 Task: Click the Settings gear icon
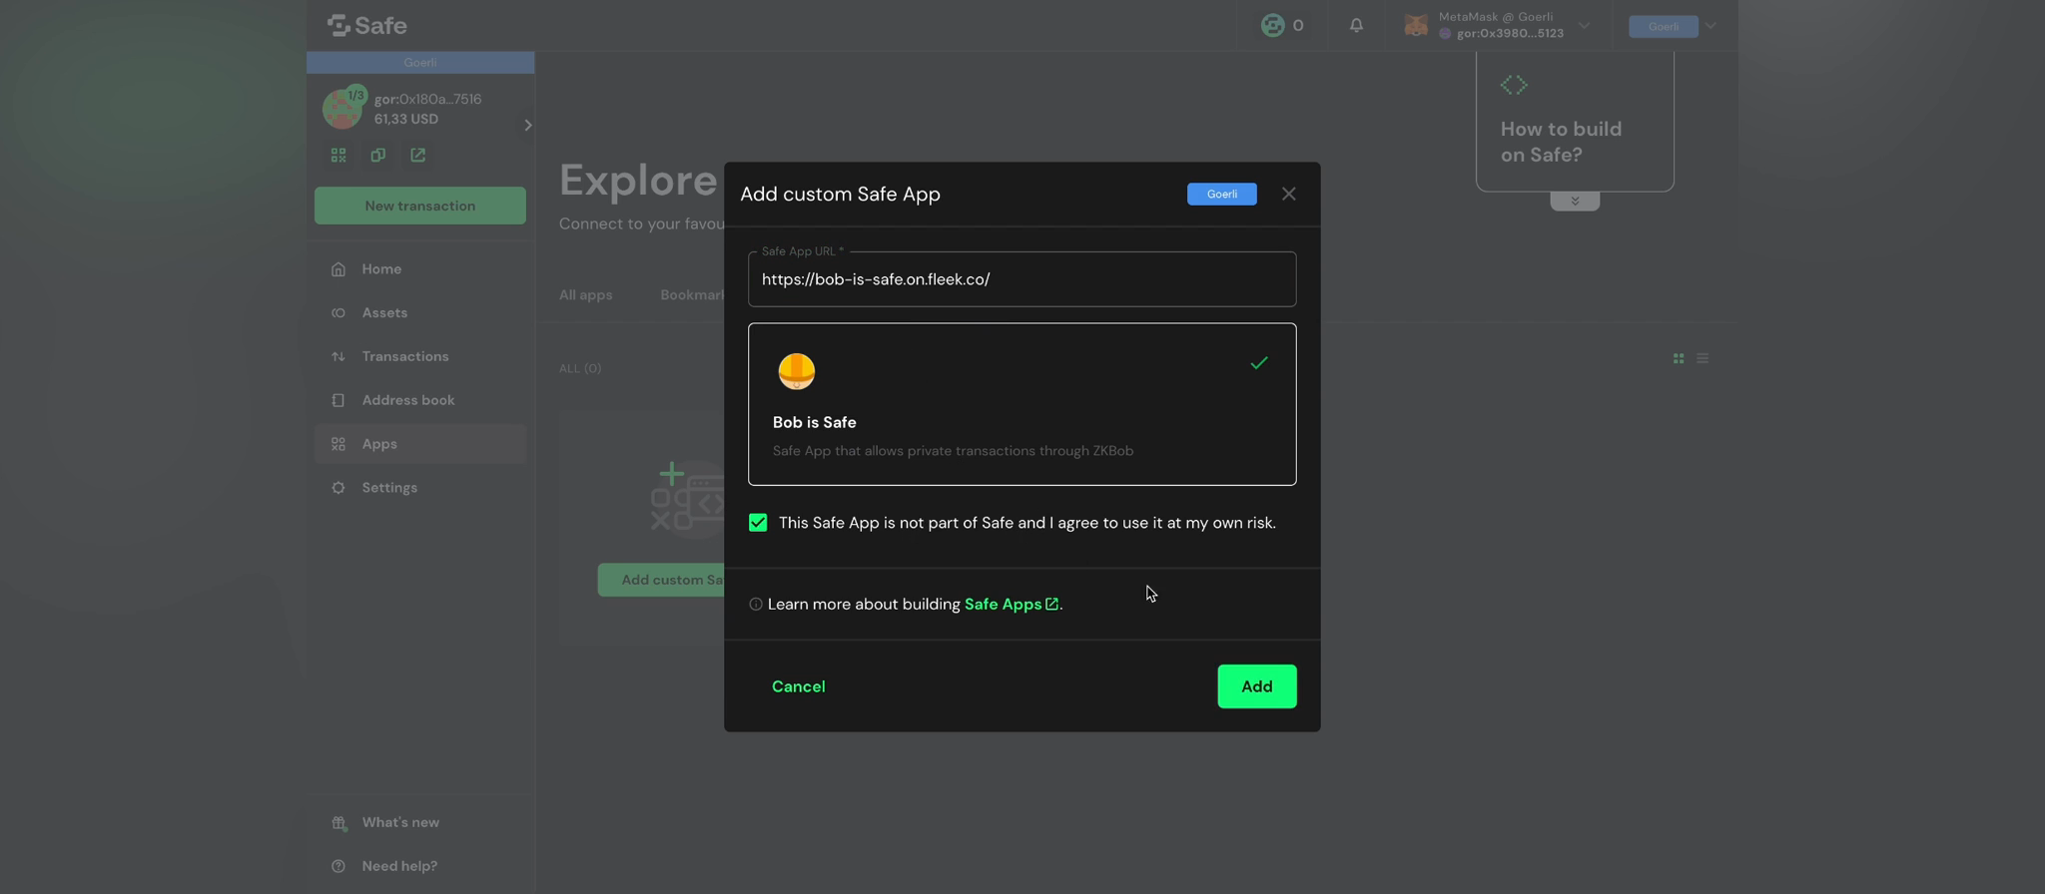339,488
